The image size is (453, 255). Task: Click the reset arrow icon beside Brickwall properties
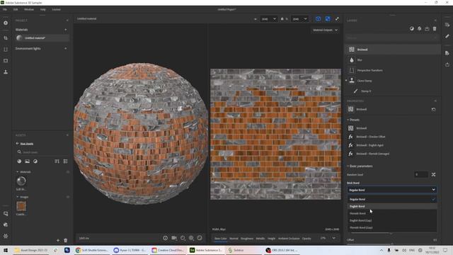pos(433,109)
